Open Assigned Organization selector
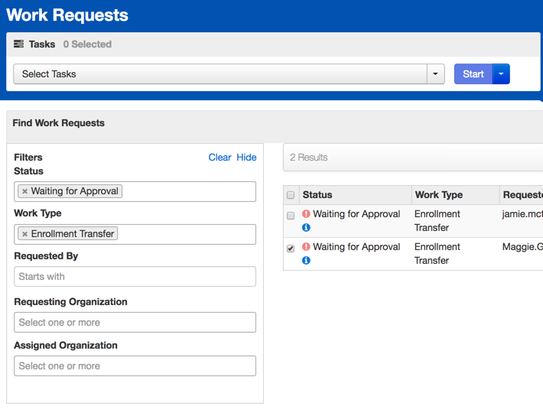Screen dimensions: 543x413 click(x=135, y=366)
